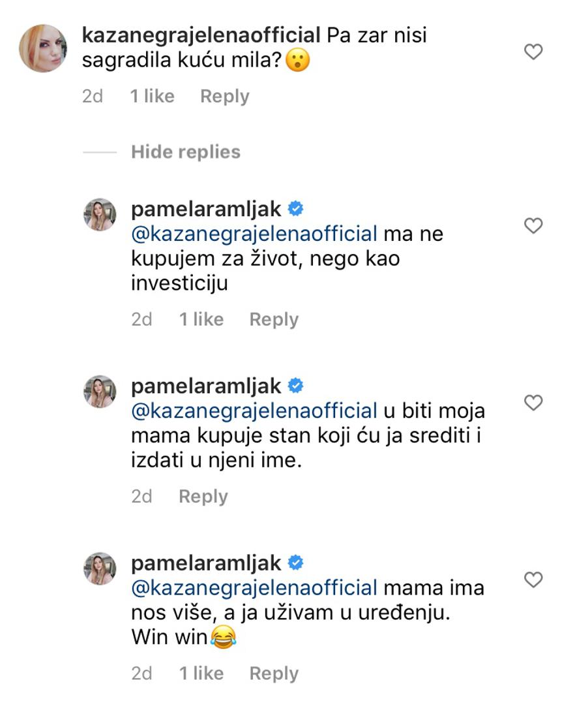Like the "Pa zar nisi sagradila kuću" comment

(533, 52)
